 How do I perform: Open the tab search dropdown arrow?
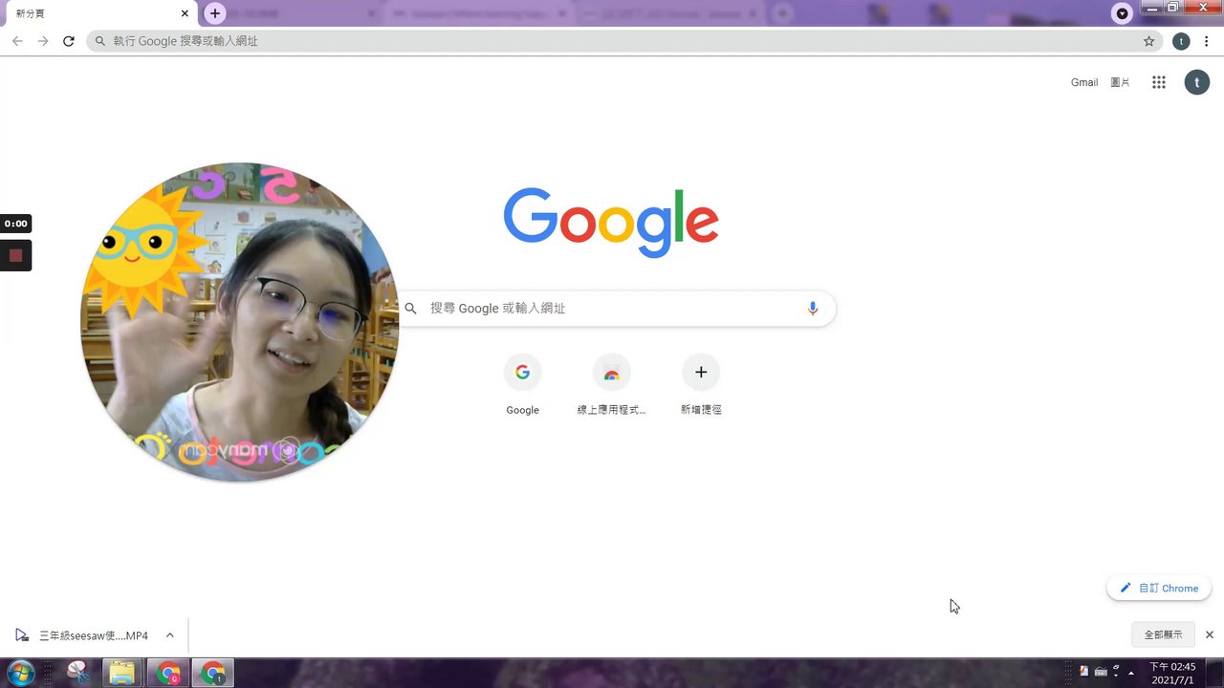tap(1122, 13)
